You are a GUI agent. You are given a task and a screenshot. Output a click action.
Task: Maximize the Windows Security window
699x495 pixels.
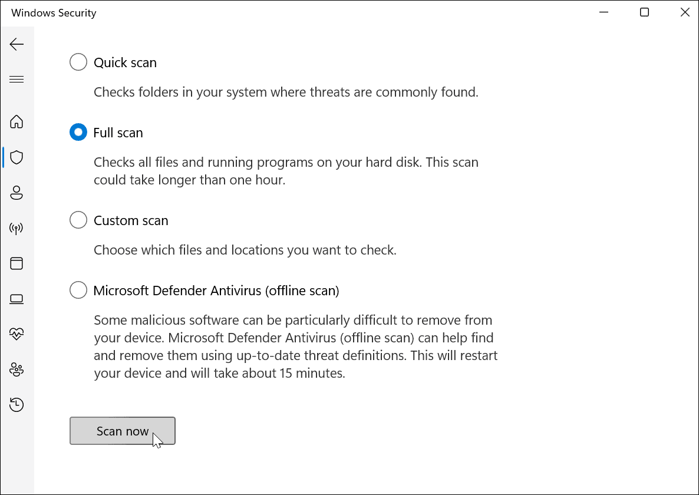[x=644, y=12]
